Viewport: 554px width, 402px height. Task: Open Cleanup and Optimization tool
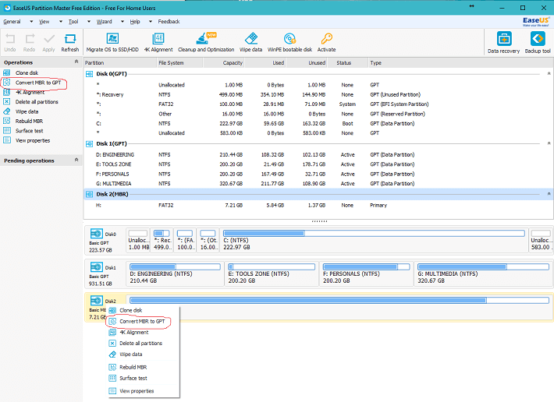[x=206, y=43]
